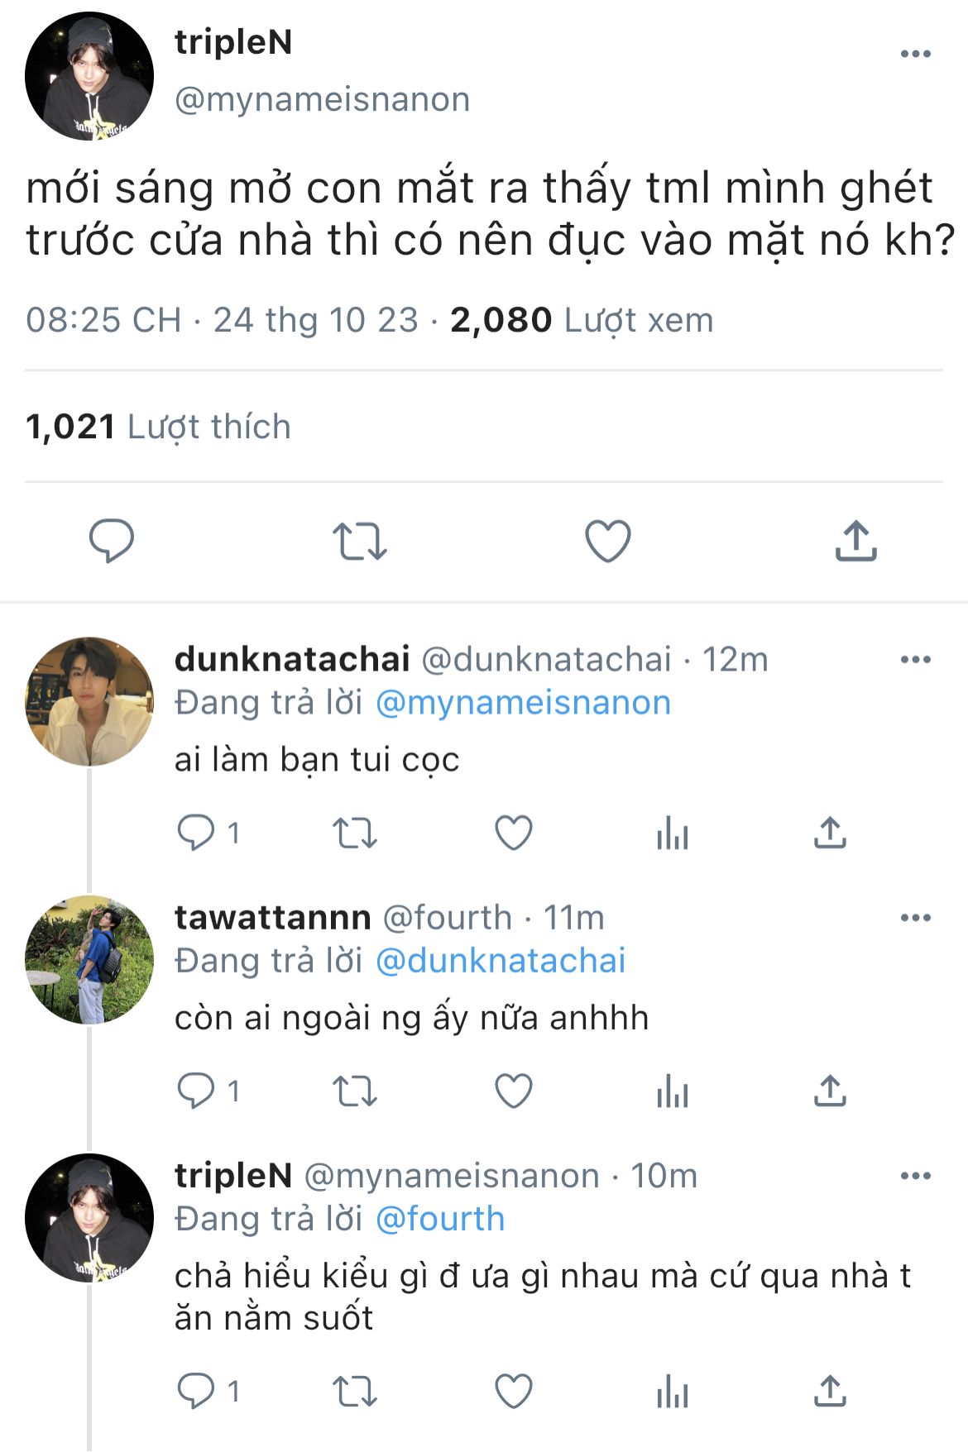View analytics for dunknatachai's reply
Viewport: 968px width, 1452px height.
[672, 833]
